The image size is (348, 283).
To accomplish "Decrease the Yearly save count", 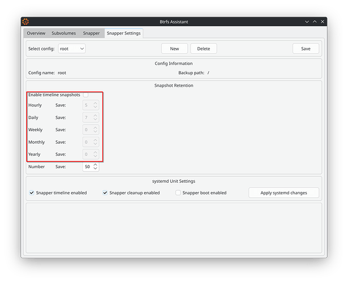I will [96, 156].
